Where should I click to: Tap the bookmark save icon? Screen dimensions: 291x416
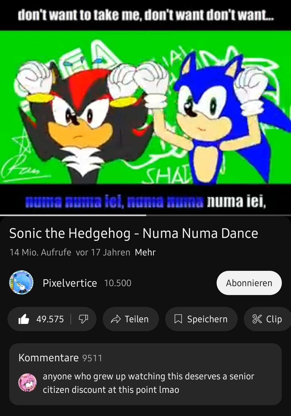(x=178, y=319)
